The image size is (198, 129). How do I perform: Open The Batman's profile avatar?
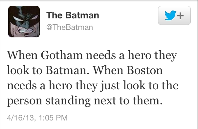pos(24,21)
